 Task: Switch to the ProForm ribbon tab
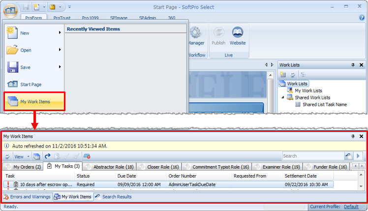pos(33,18)
